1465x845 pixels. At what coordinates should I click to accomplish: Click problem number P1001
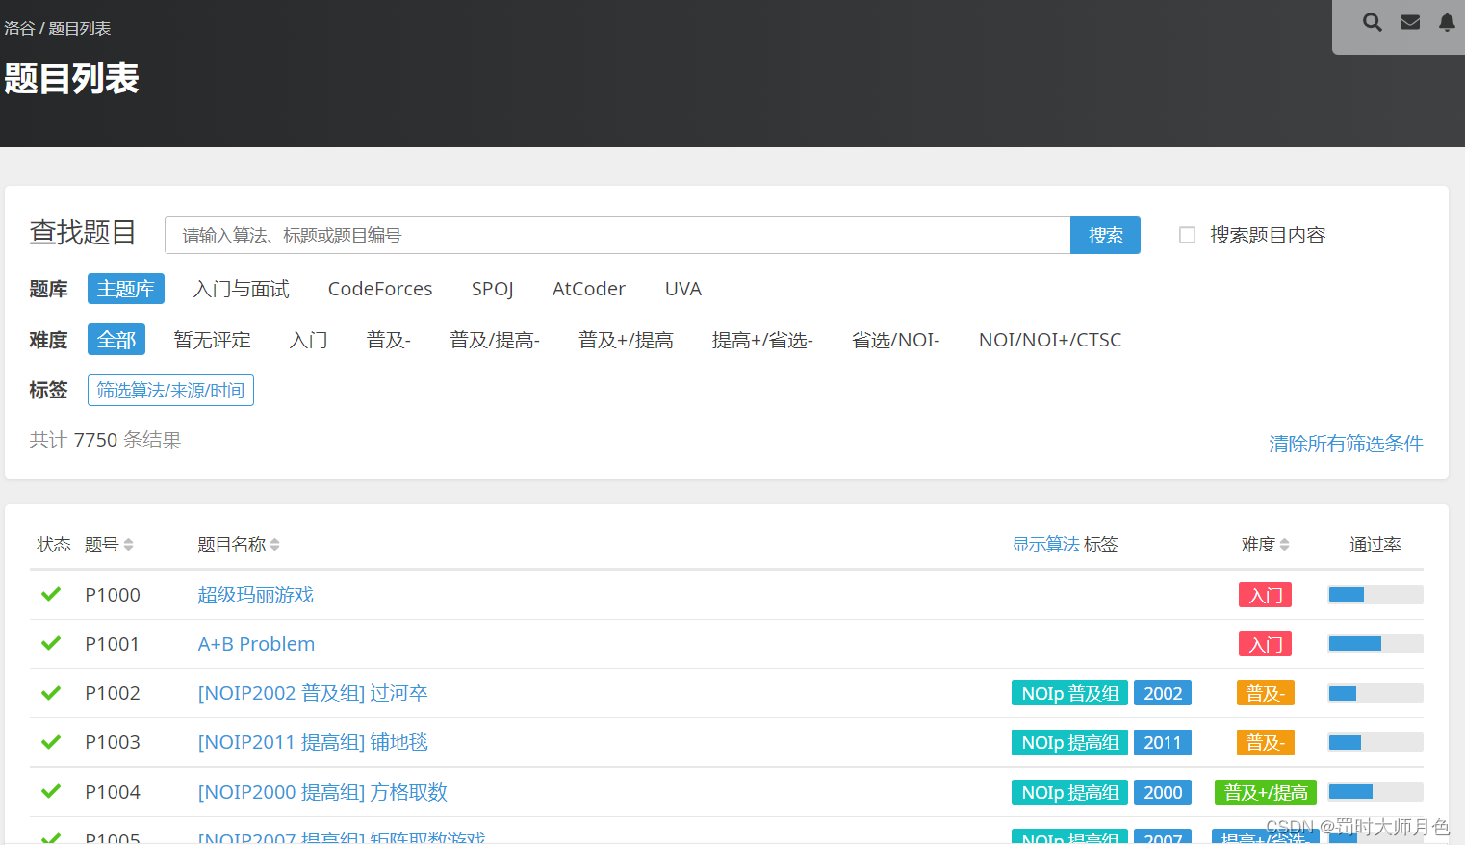pos(113,644)
